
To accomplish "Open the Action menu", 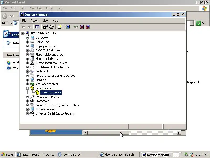I will [34, 21].
